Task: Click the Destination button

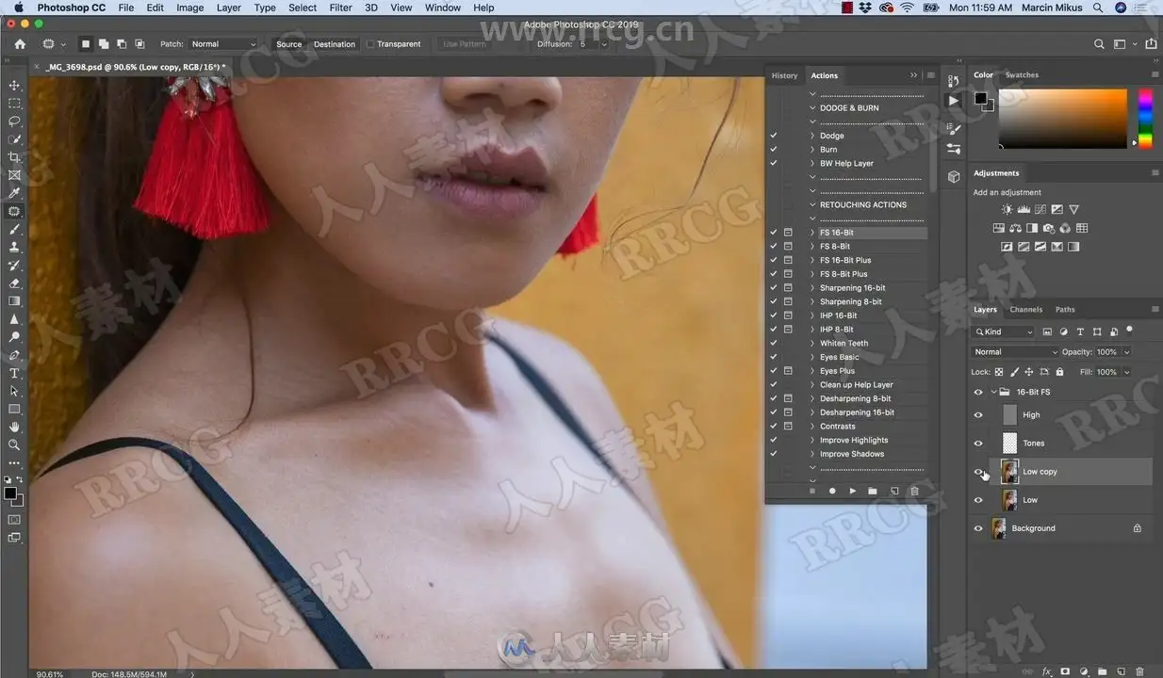Action: pos(335,44)
